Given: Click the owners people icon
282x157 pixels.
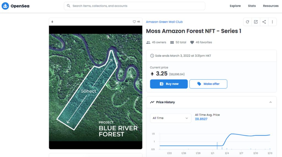Looking at the screenshot, I should [x=148, y=42].
